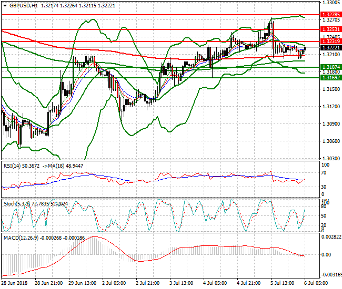Image resolution: width=342 pixels, height=289 pixels.
Task: Click the 2 Jul 05:00 time label
Action: (x=114, y=283)
